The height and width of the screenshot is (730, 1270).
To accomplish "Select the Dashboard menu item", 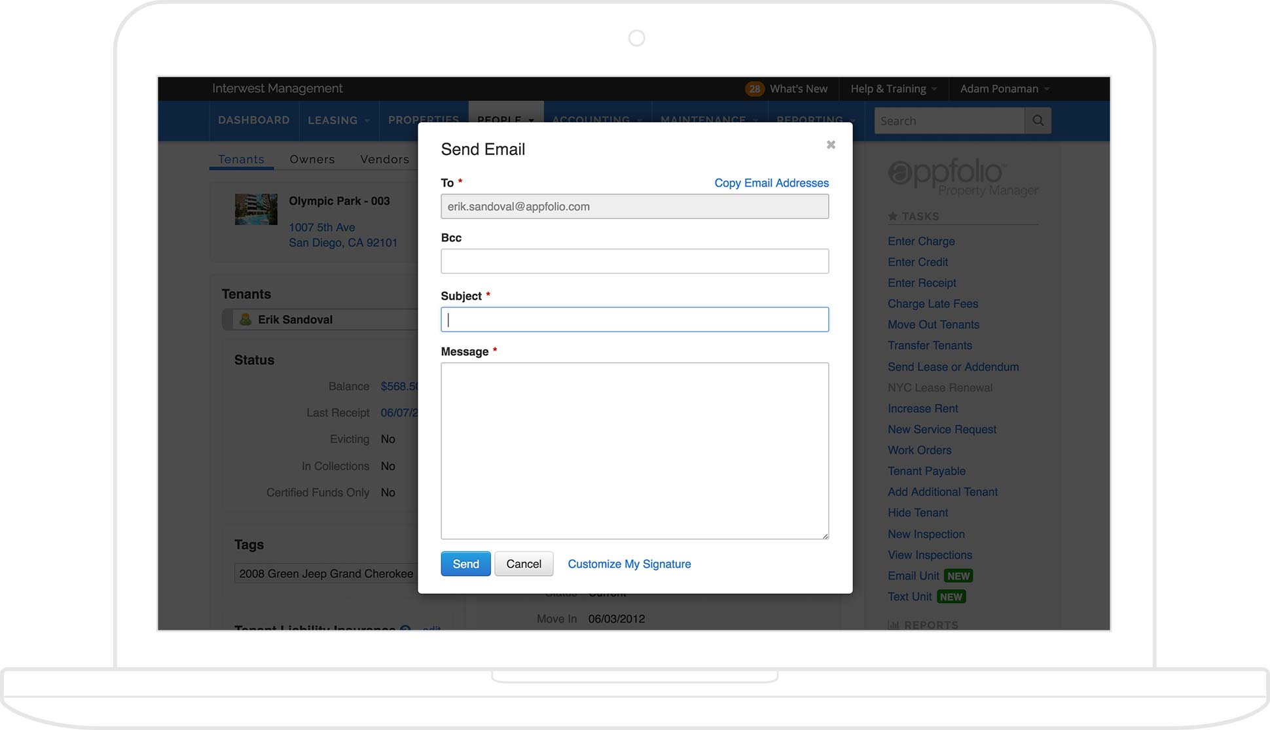I will tap(254, 120).
